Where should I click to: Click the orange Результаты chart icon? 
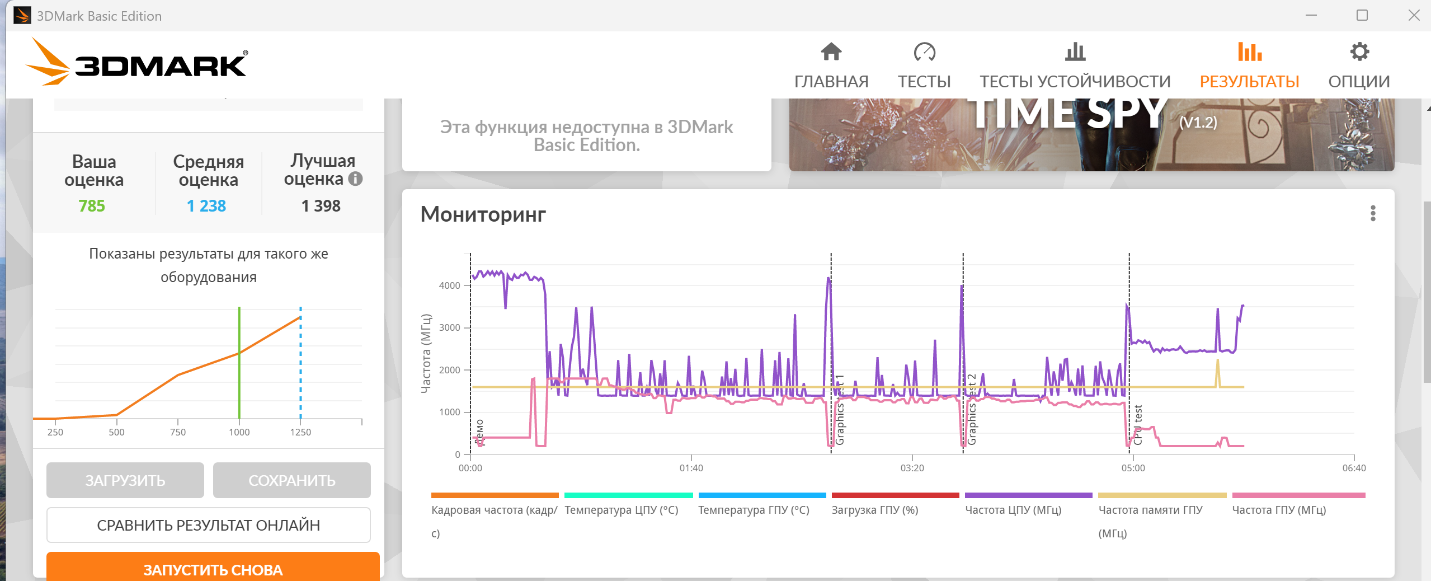coord(1249,51)
